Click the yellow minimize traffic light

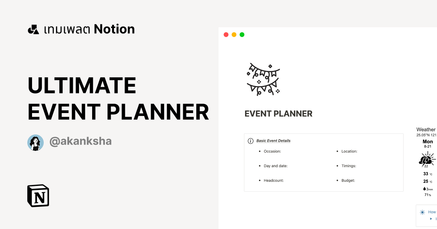coord(234,35)
